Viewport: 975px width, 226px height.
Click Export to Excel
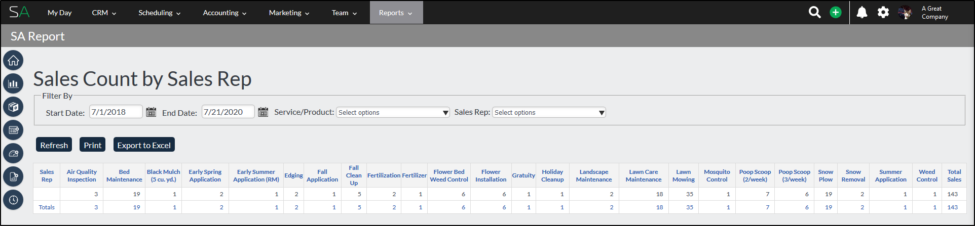[x=144, y=145]
